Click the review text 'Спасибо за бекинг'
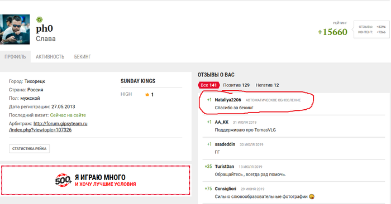 coord(234,108)
